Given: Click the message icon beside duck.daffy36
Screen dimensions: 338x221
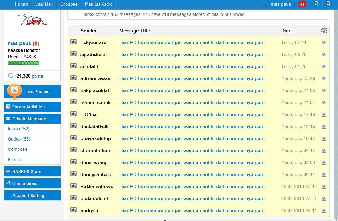Looking at the screenshot, I should pos(73,126).
